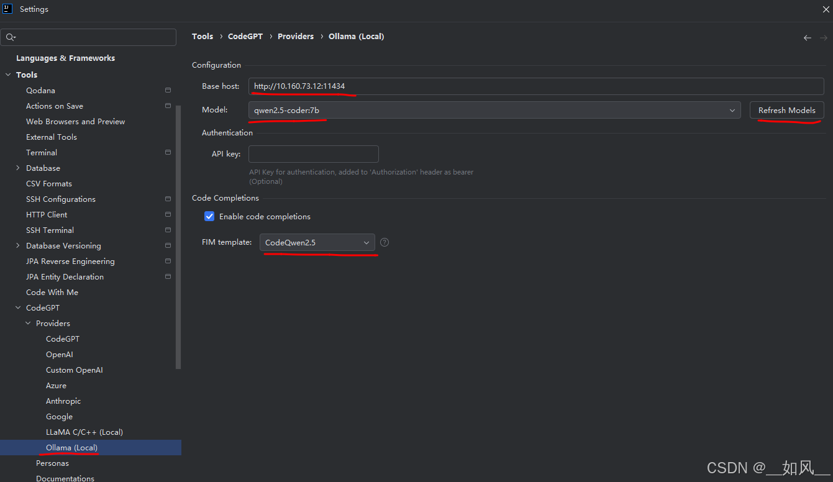Screen dimensions: 833x482
Task: Click project-level icon beside Qodana
Action: pyautogui.click(x=168, y=90)
